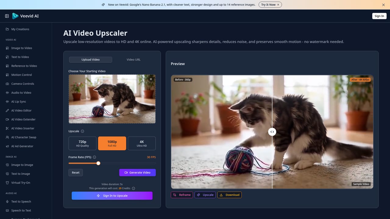Select 1080p Full HD option

(x=112, y=143)
